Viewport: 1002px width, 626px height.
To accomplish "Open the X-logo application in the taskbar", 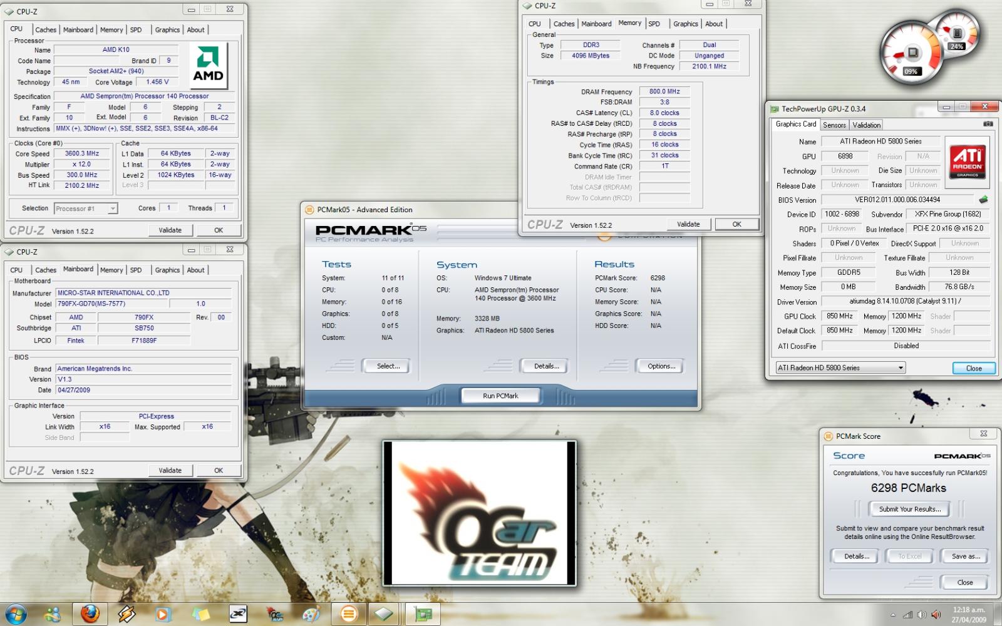I will click(x=237, y=615).
